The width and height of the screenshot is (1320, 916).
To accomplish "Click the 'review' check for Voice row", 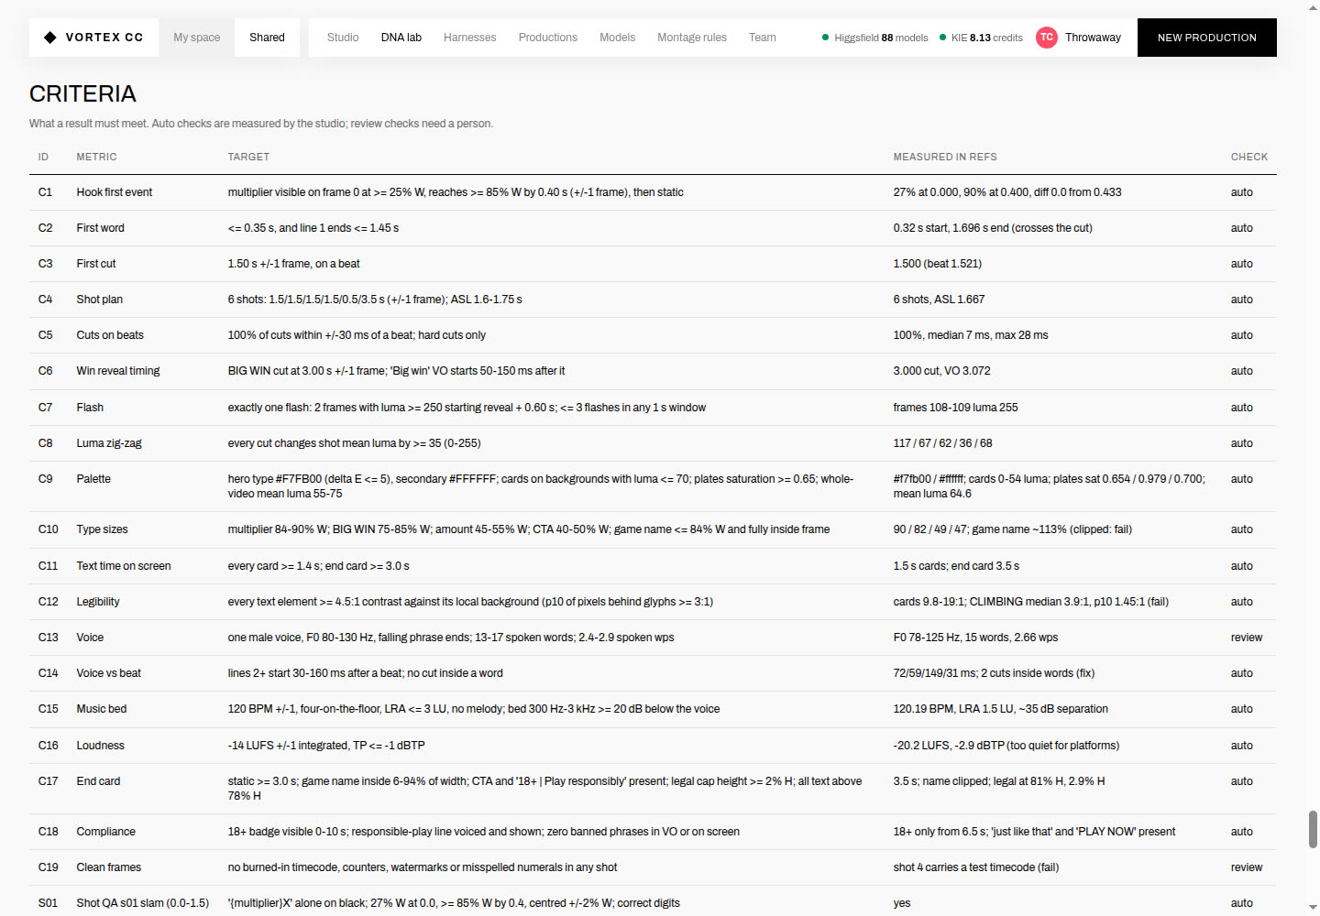I will click(1247, 638).
